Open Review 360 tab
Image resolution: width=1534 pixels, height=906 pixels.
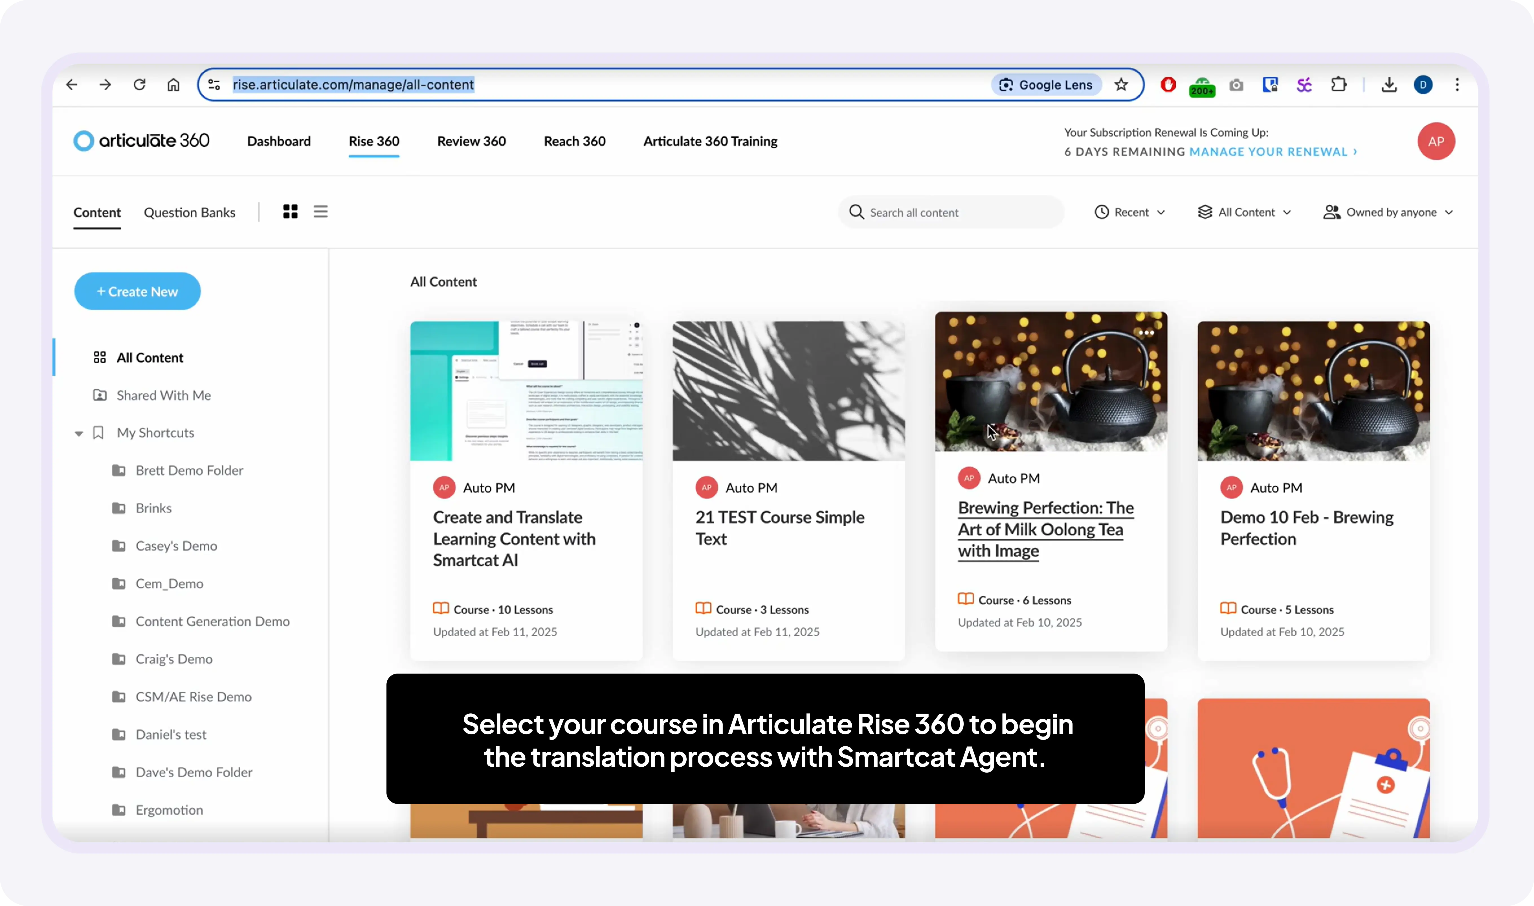[472, 141]
